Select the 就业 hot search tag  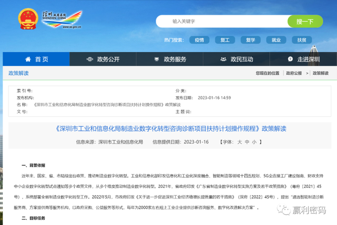[x=276, y=40]
